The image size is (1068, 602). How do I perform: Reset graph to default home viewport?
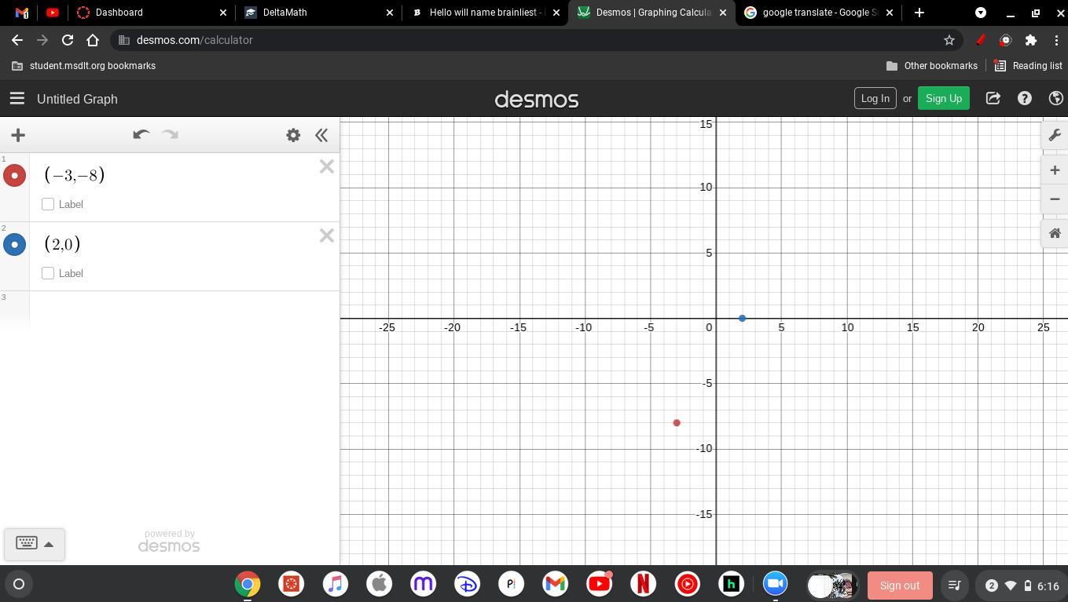[x=1055, y=233]
